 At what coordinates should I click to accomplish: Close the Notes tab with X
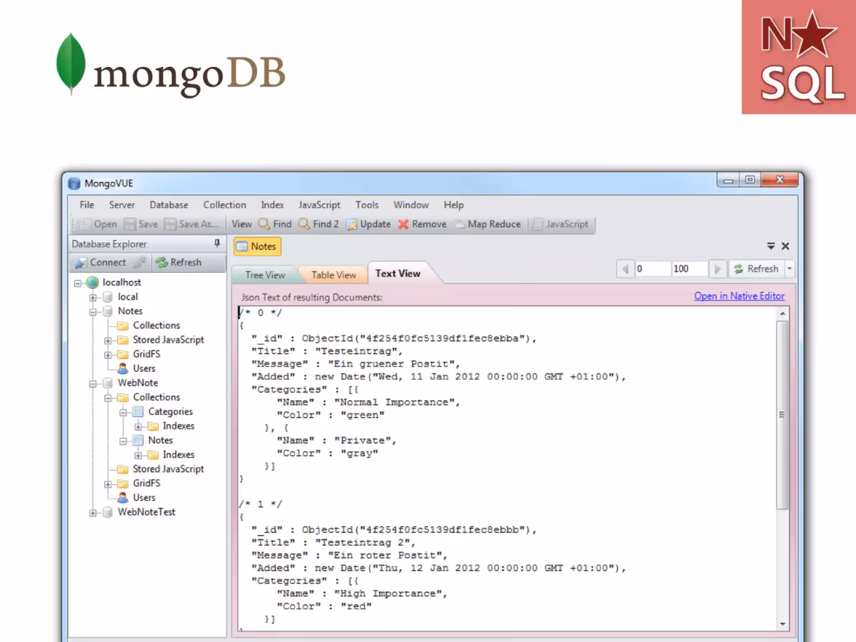tap(786, 246)
